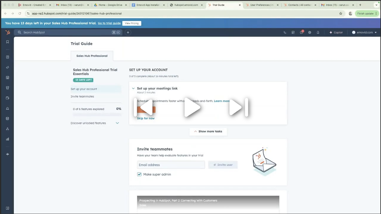Open the Copilot assistant

(336, 33)
